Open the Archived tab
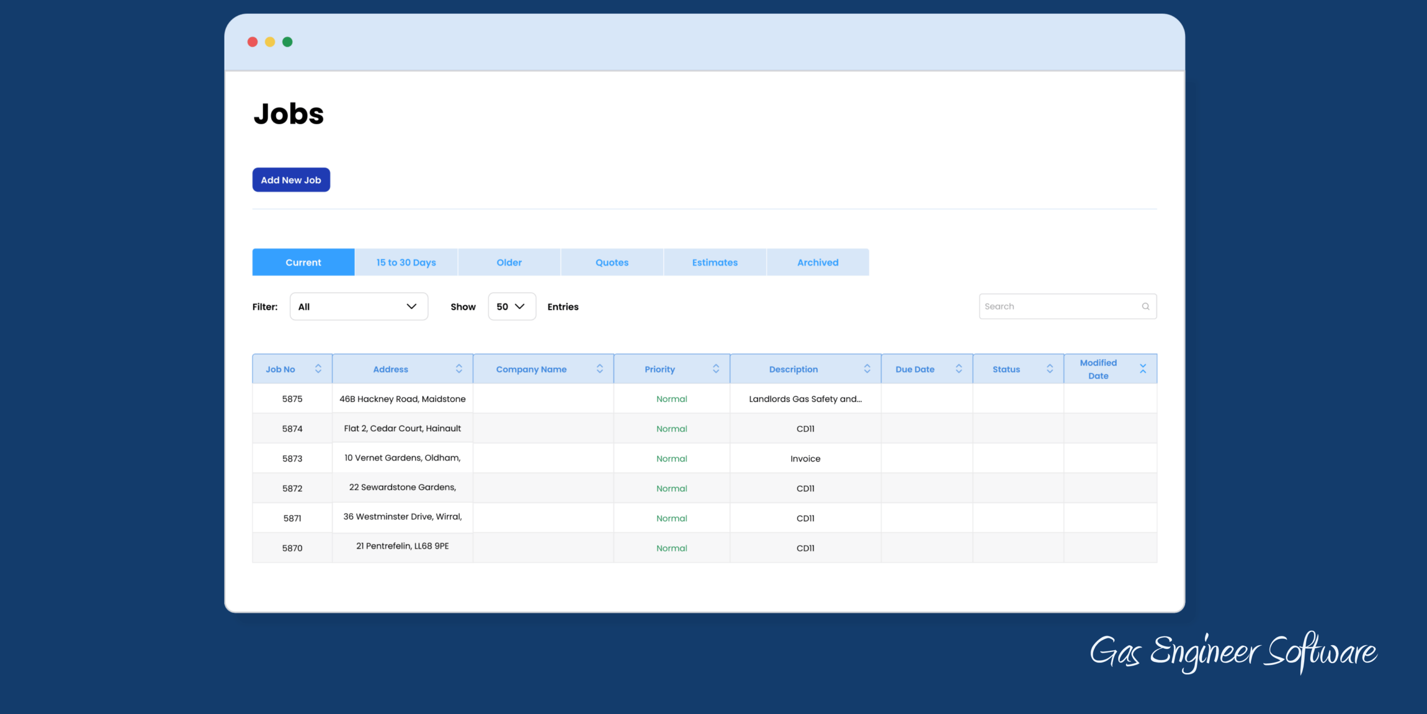This screenshot has height=714, width=1427. (x=818, y=263)
